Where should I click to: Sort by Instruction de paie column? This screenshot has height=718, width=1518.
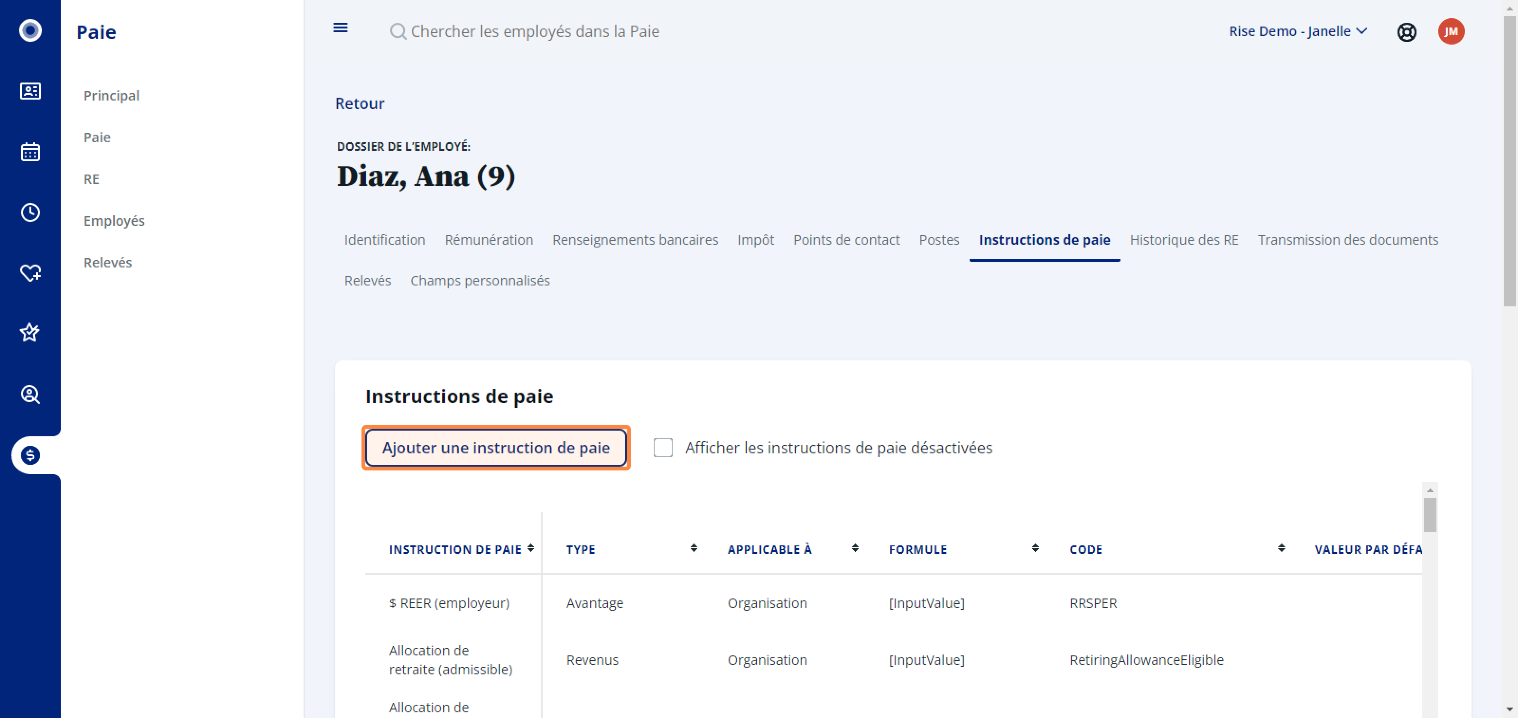coord(530,548)
